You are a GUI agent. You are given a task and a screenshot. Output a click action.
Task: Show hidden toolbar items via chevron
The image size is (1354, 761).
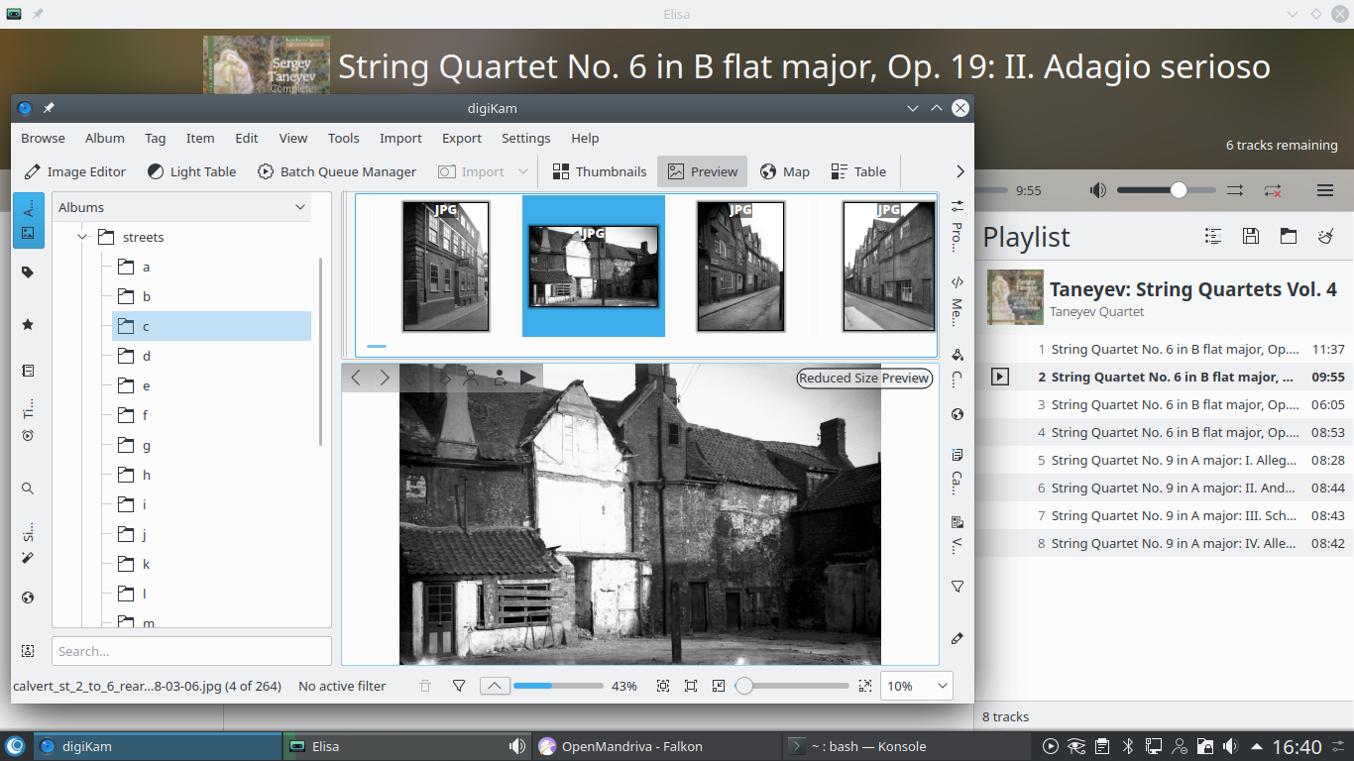point(959,171)
